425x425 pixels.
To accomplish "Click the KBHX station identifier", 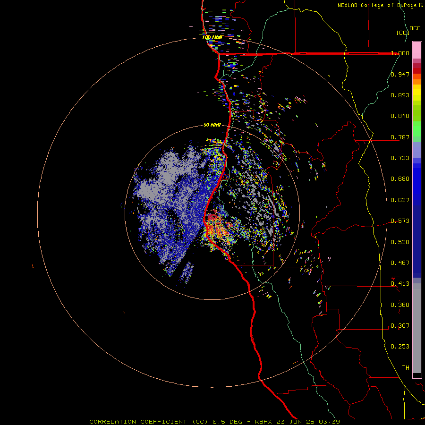I will 264,422.
